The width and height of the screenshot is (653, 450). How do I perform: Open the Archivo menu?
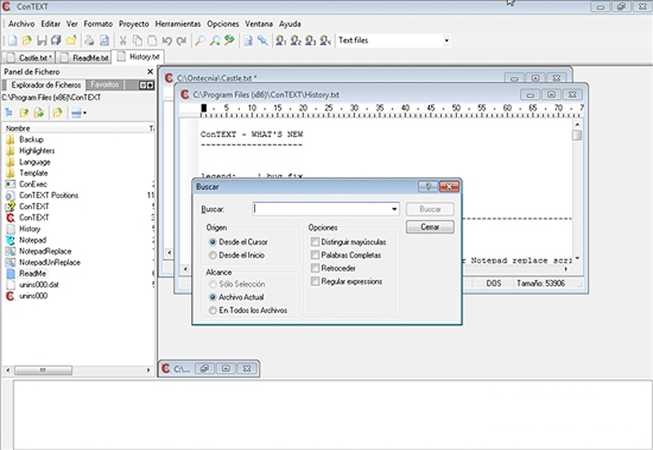(21, 24)
